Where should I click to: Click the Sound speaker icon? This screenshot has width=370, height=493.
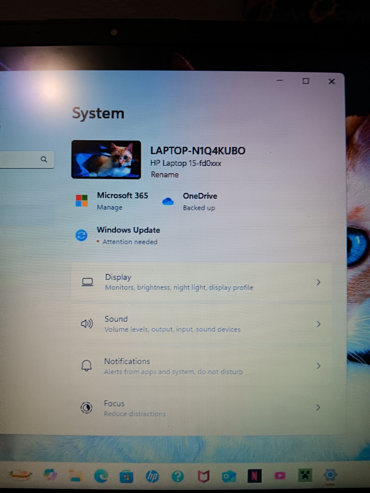[87, 324]
